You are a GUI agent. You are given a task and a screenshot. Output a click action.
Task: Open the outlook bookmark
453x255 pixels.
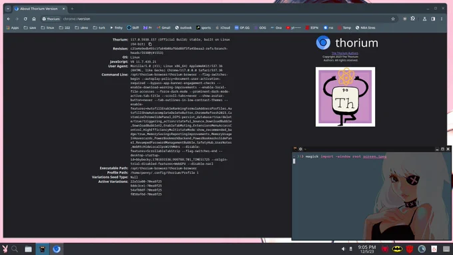pos(183,28)
